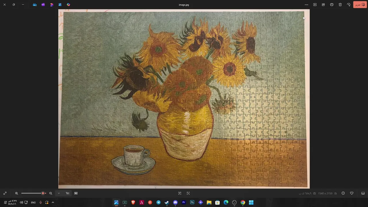Open the red edit image button
Viewport: 368px width, 207px height.
[360, 5]
